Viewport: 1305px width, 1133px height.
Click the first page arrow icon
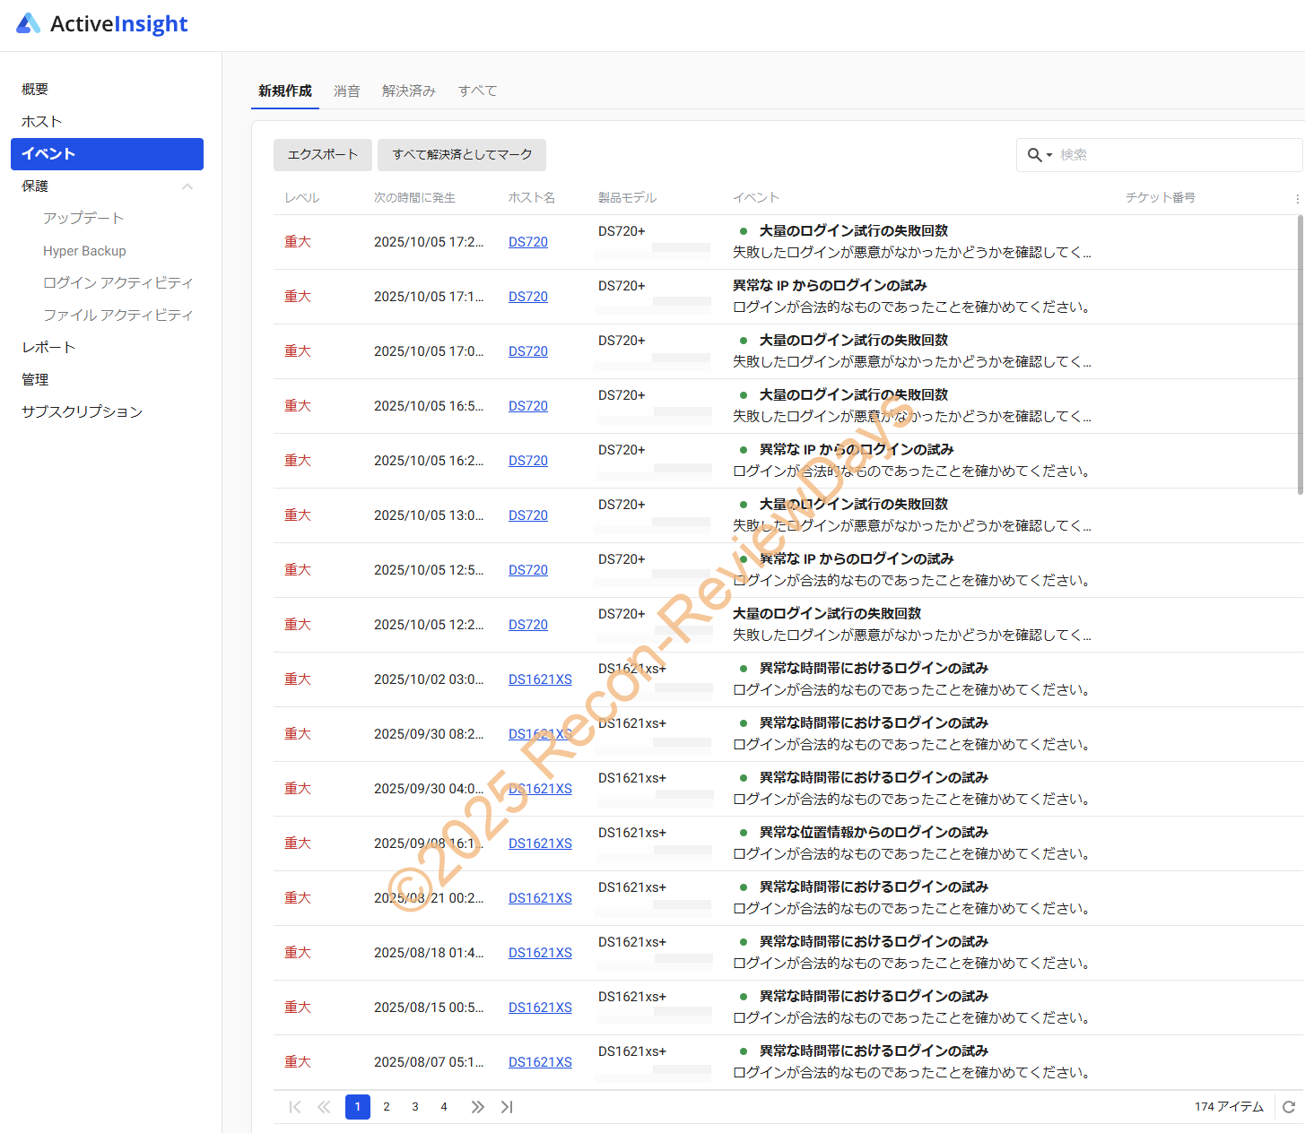click(x=295, y=1107)
